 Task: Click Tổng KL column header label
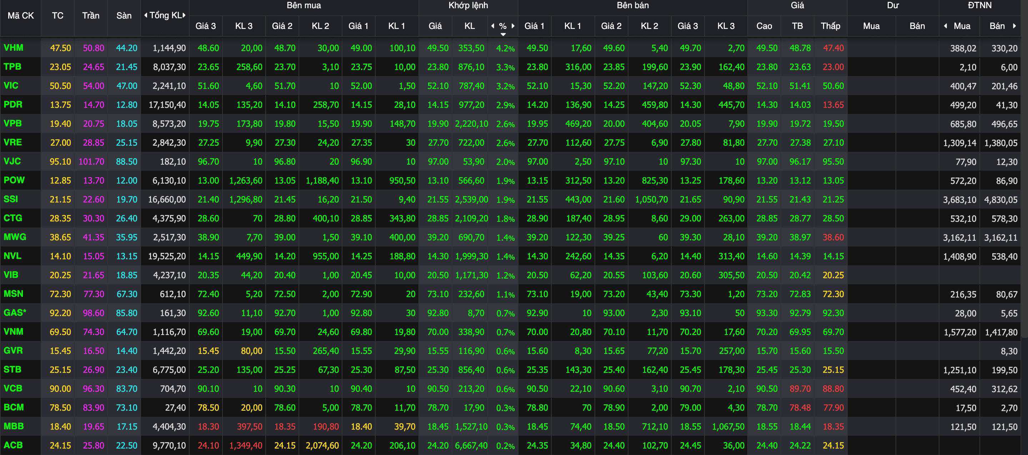coord(165,16)
